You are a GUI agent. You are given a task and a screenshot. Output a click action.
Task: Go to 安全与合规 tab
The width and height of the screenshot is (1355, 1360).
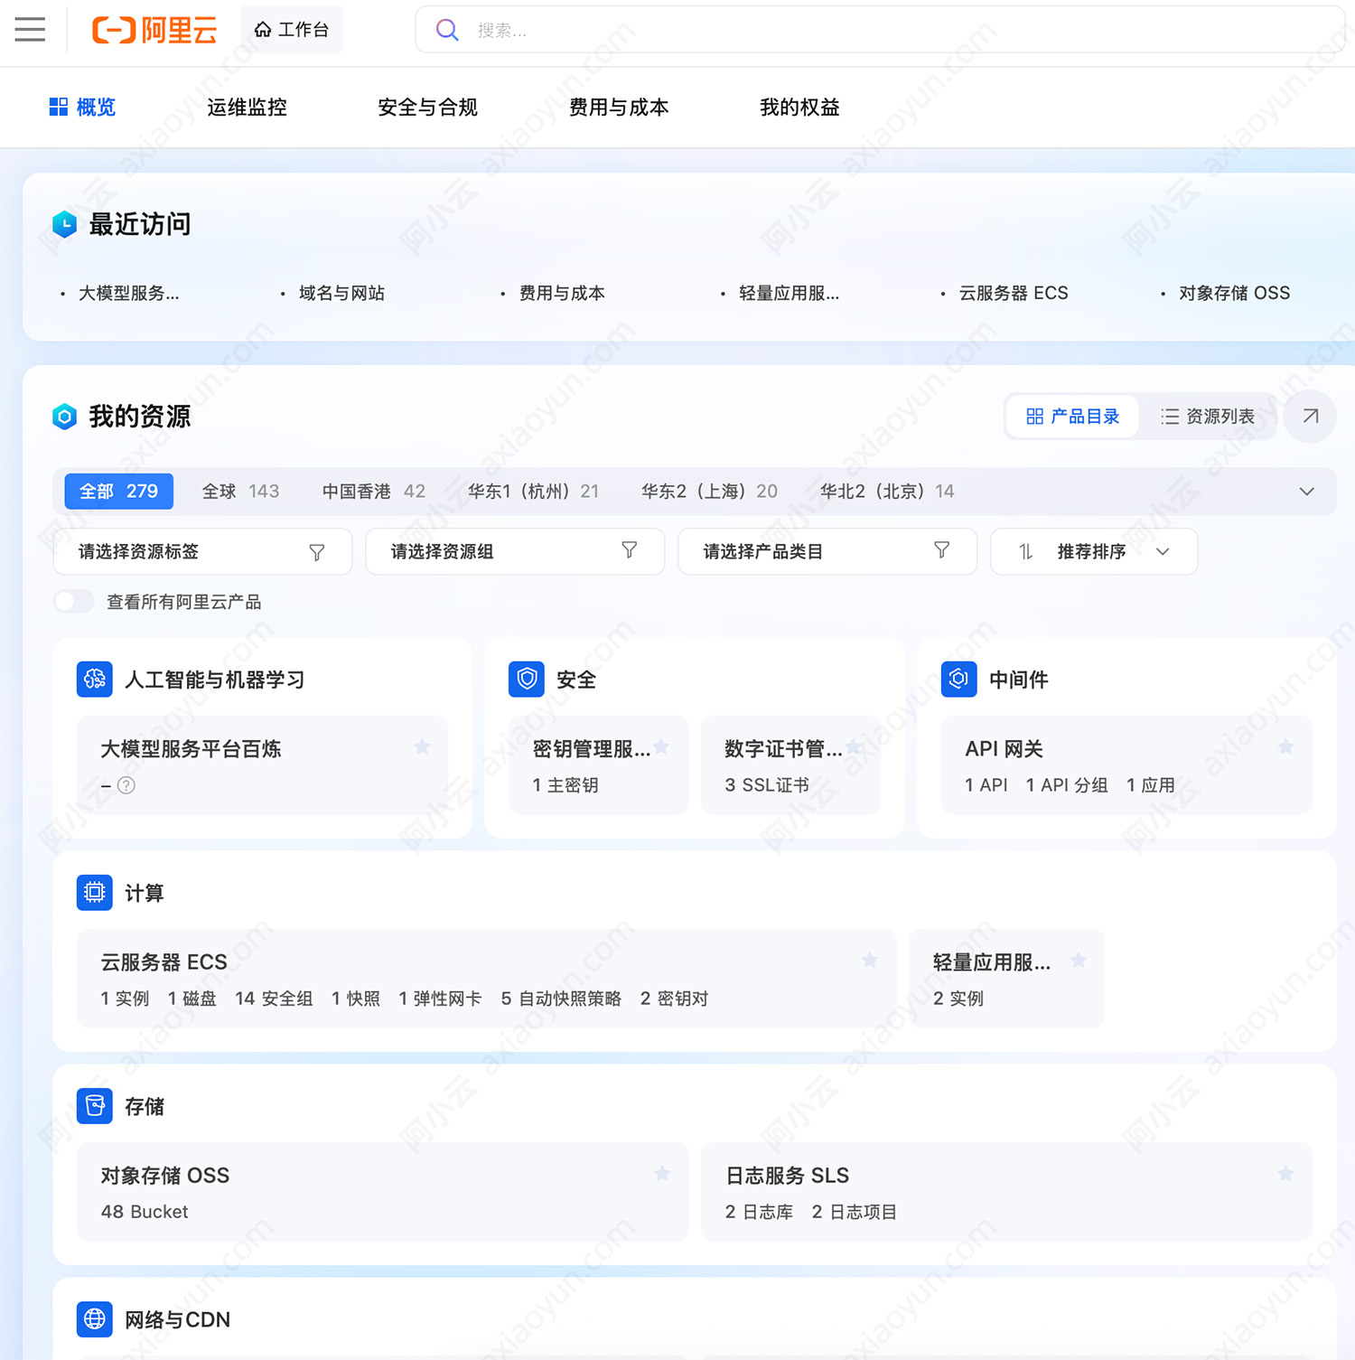(x=427, y=108)
